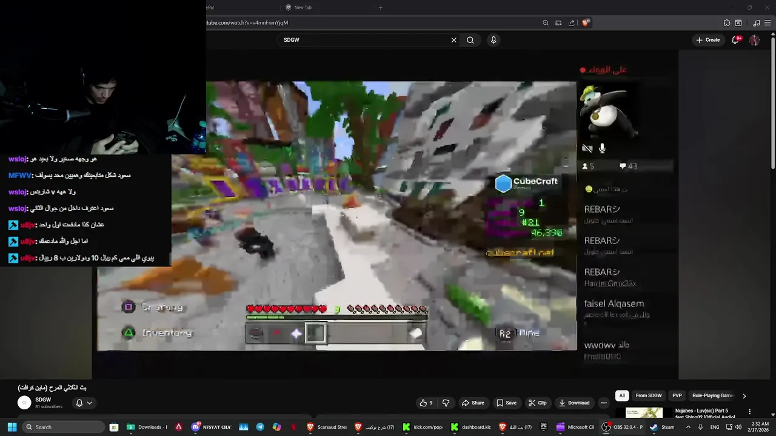Image resolution: width=776 pixels, height=436 pixels.
Task: Open a new browser tab with plus
Action: coord(381,7)
